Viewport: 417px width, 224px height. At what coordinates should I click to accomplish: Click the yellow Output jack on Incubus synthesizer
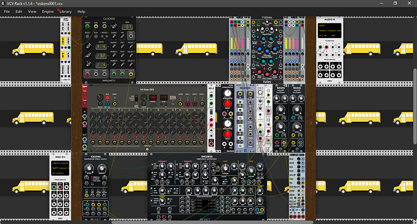(262, 210)
